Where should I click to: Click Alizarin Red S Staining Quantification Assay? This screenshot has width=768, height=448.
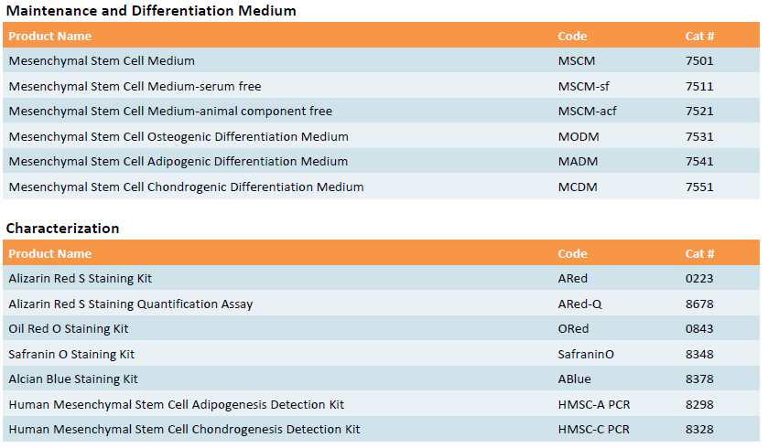coord(131,304)
